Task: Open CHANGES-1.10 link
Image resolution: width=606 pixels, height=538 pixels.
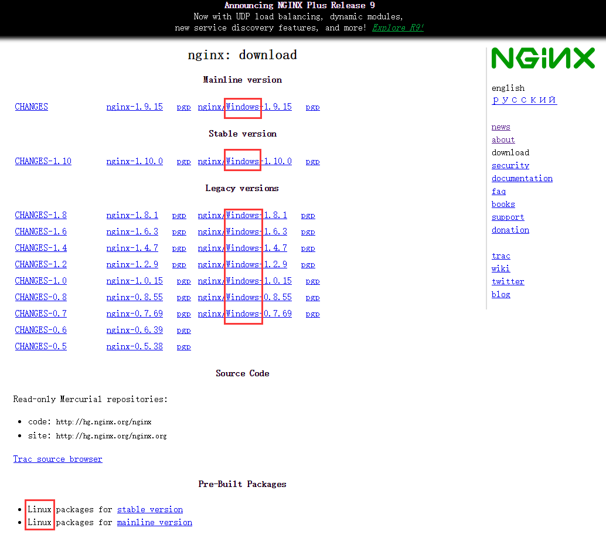Action: click(x=43, y=161)
